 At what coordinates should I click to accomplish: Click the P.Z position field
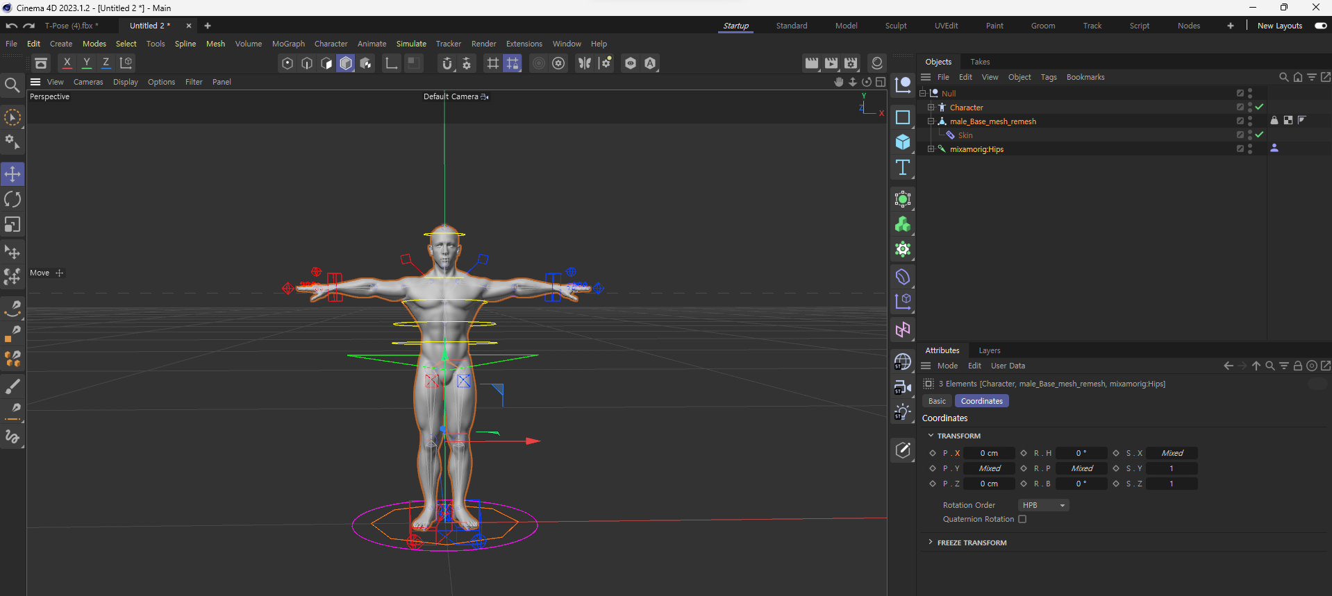[x=989, y=484]
